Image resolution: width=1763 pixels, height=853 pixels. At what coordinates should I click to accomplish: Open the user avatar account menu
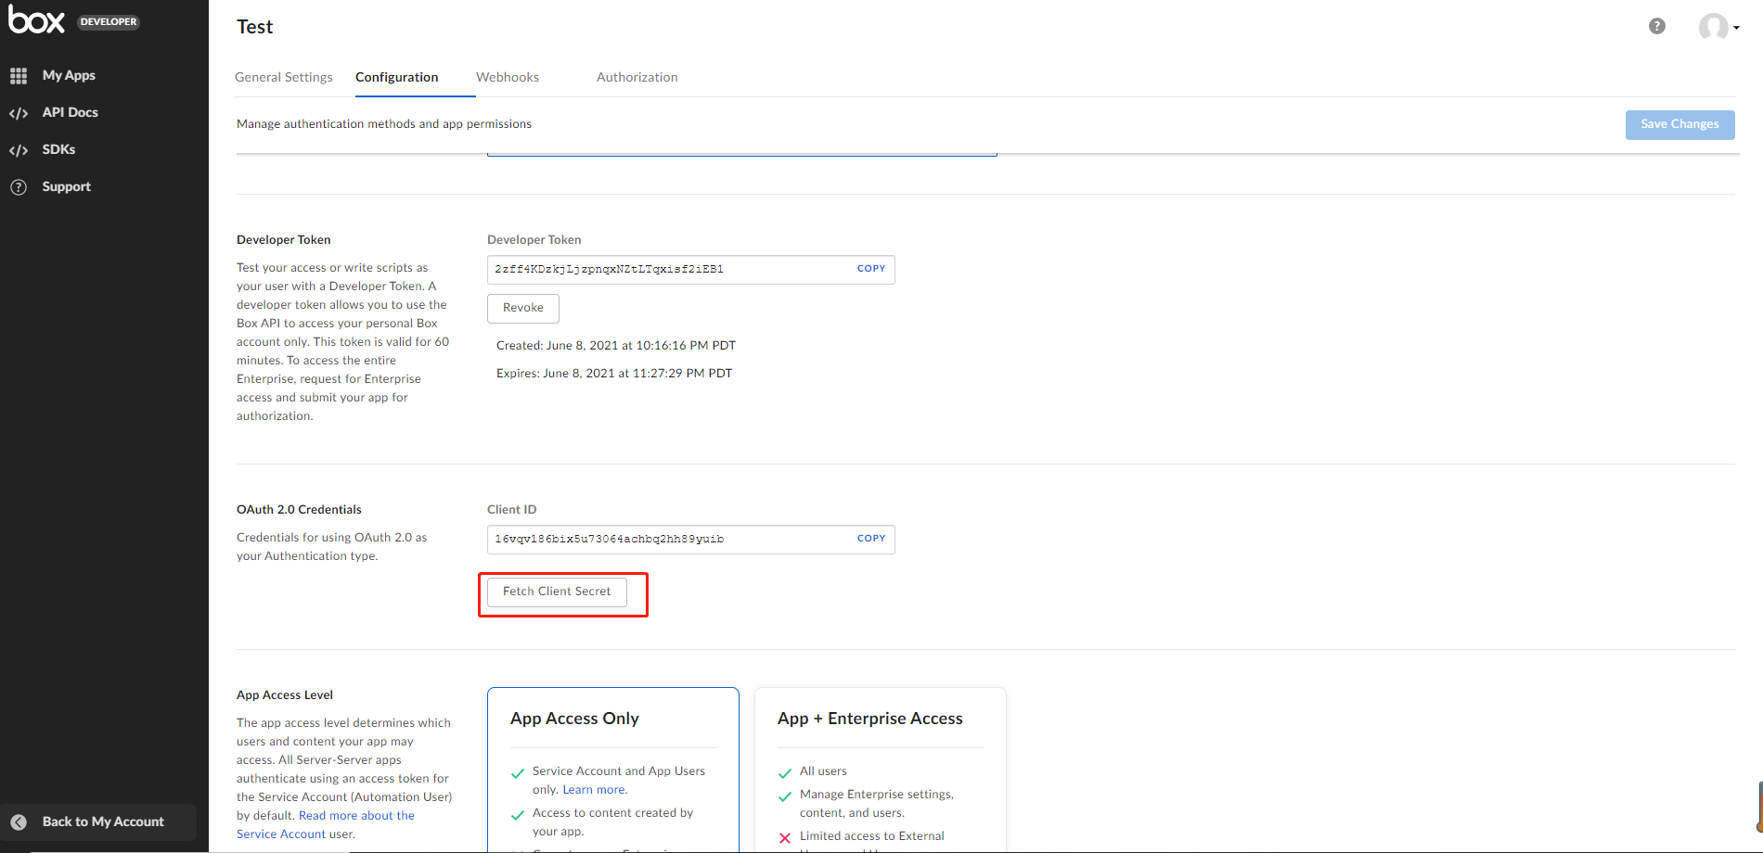tap(1717, 27)
